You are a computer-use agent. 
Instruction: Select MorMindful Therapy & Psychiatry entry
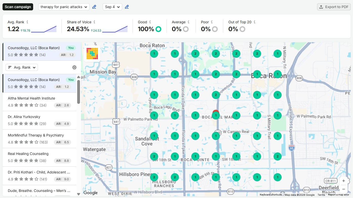[39, 139]
